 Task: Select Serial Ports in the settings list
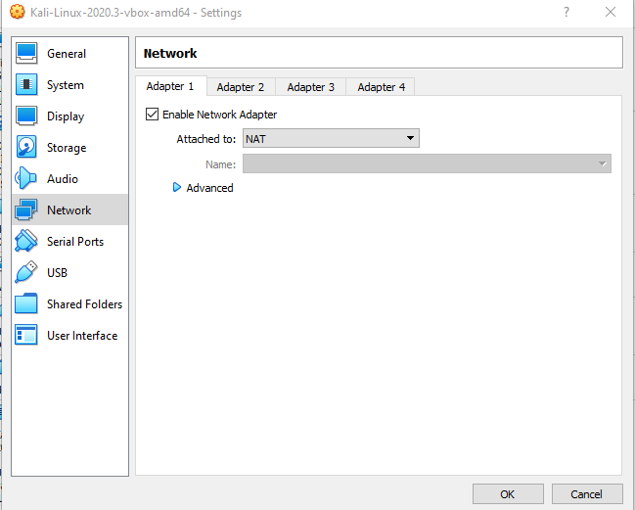[75, 242]
